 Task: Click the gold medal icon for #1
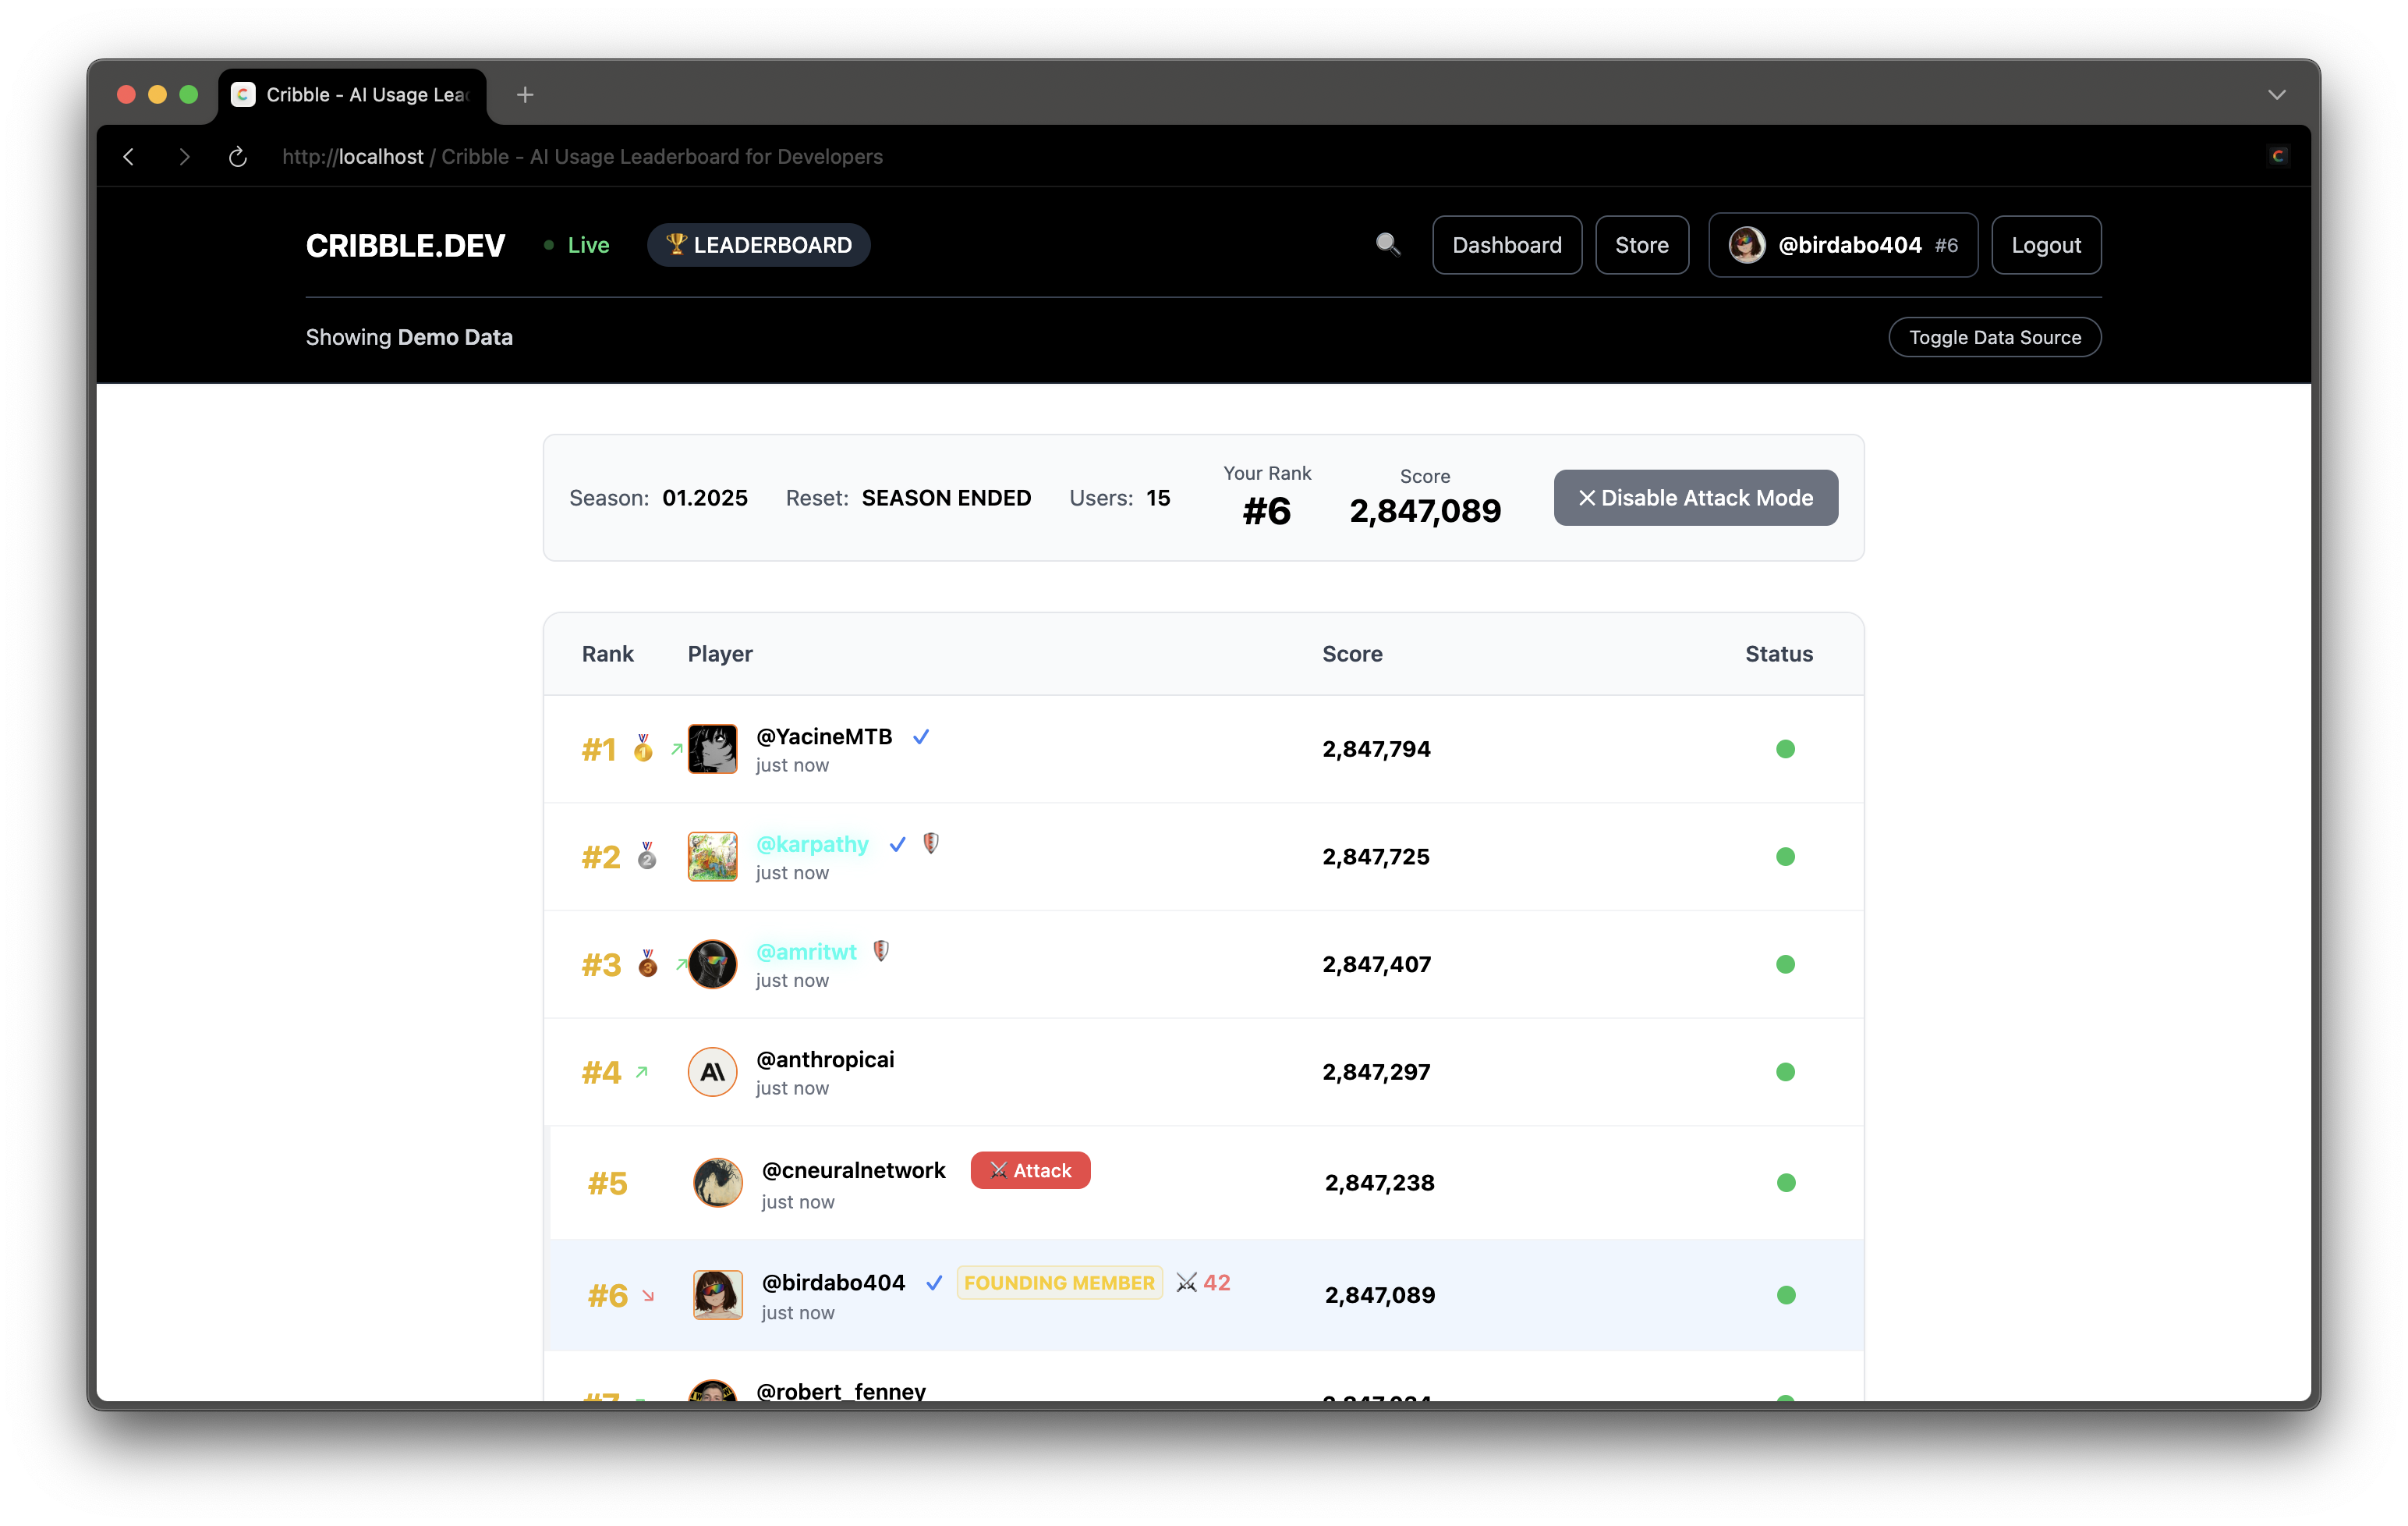point(643,748)
